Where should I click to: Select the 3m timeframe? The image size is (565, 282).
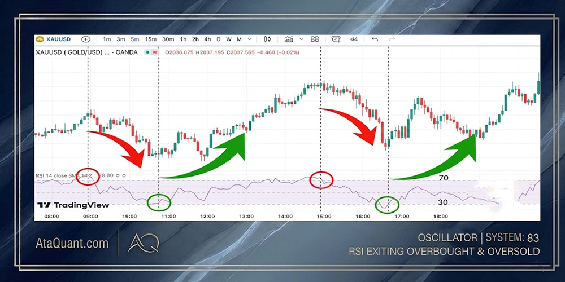tap(121, 39)
